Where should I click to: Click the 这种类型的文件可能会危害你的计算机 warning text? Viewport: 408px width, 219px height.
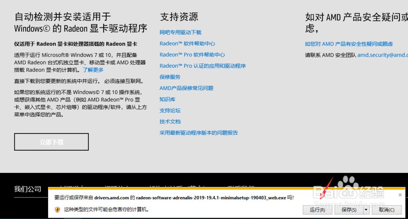point(106,209)
